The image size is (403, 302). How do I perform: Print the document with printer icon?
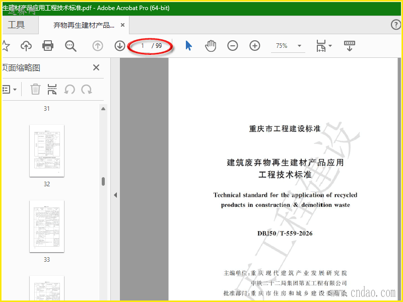[x=48, y=46]
